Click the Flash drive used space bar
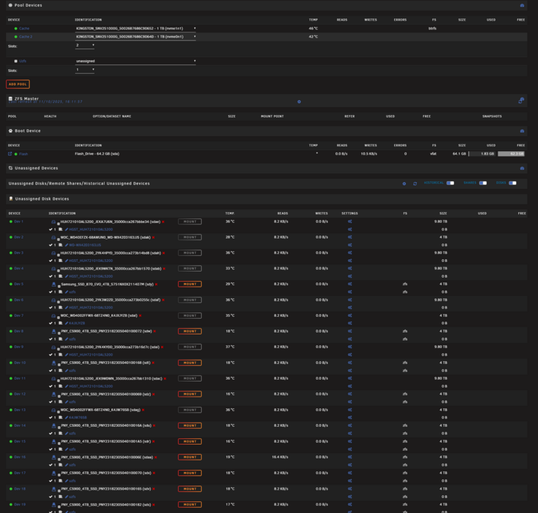This screenshot has width=538, height=513. pos(482,154)
